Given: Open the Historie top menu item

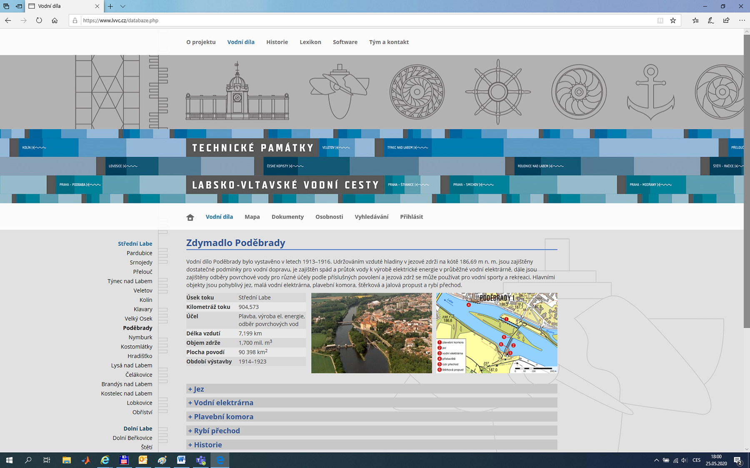Looking at the screenshot, I should click(277, 42).
